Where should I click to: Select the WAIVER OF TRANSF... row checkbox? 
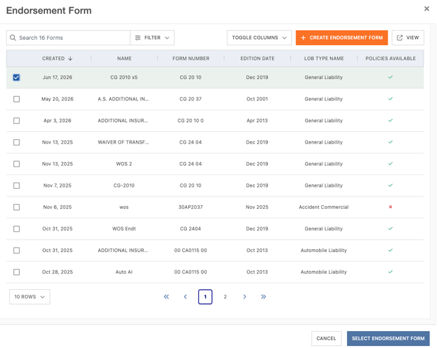[16, 142]
